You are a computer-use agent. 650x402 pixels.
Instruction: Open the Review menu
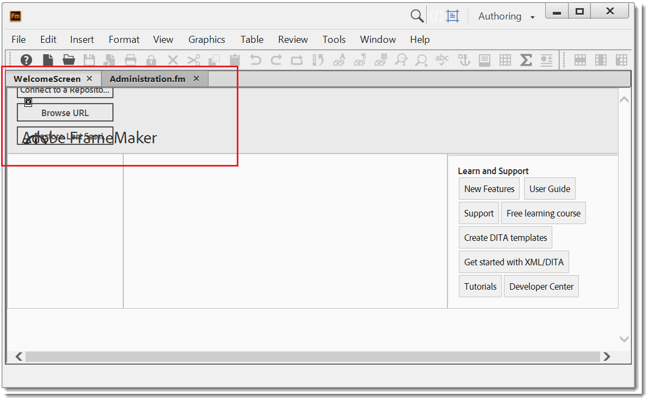293,39
